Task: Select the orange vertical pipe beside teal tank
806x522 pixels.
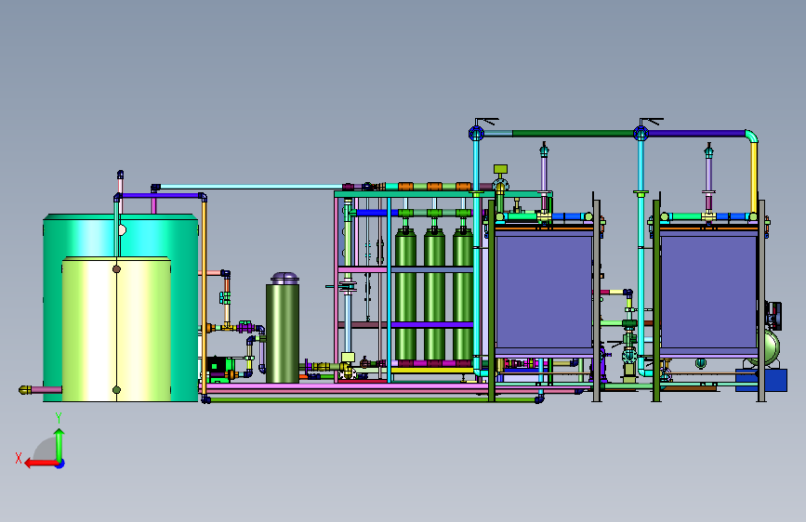Action: click(x=205, y=298)
